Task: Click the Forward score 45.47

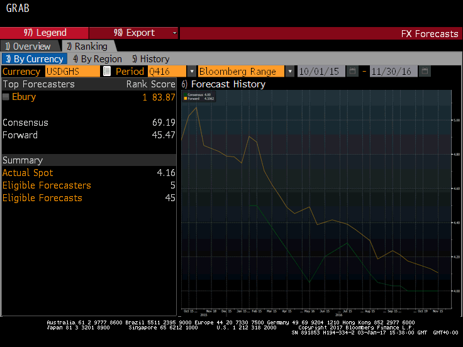Action: pyautogui.click(x=164, y=135)
